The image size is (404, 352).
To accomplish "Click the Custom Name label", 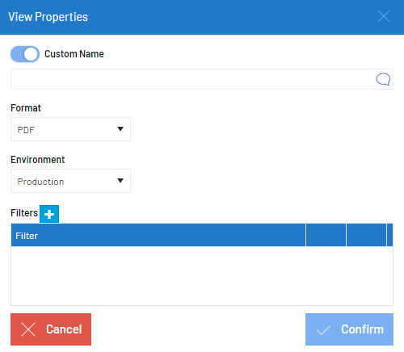I will coord(74,54).
